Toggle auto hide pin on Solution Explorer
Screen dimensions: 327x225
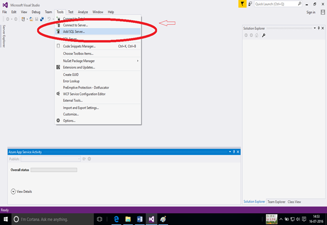pyautogui.click(x=319, y=28)
